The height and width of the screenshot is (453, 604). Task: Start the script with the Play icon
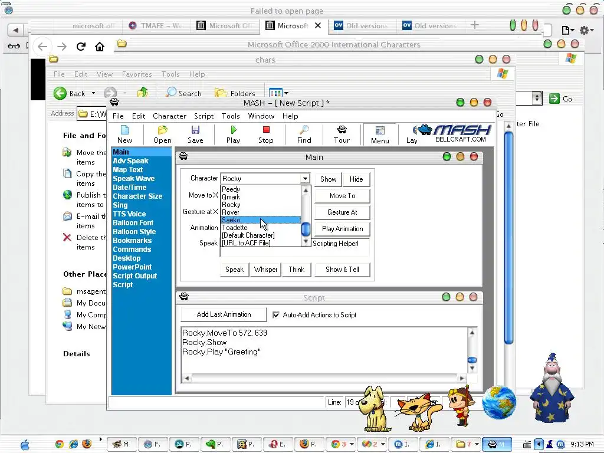pos(233,134)
